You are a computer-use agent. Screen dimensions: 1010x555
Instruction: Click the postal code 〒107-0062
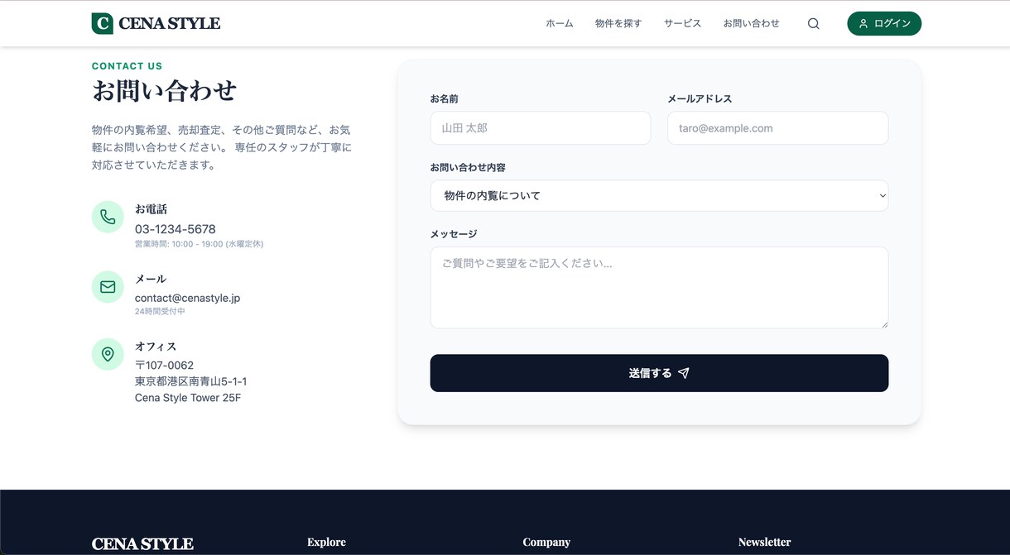[165, 366]
